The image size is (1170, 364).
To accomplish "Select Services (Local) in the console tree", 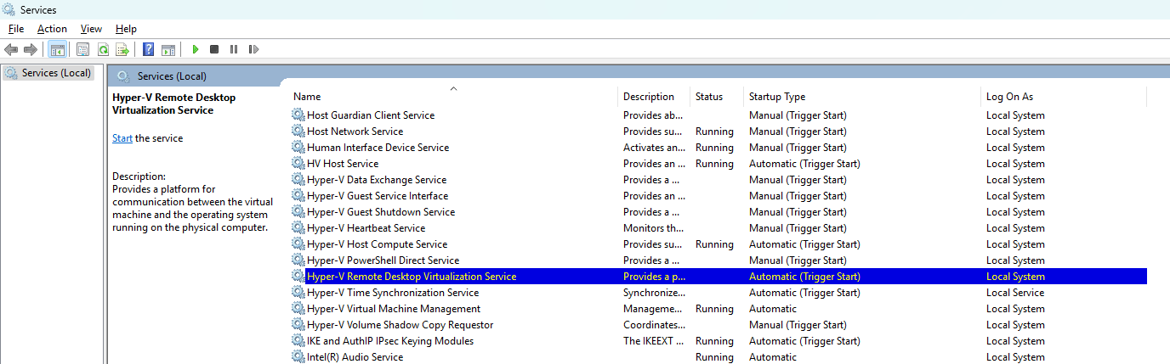I will (x=56, y=73).
